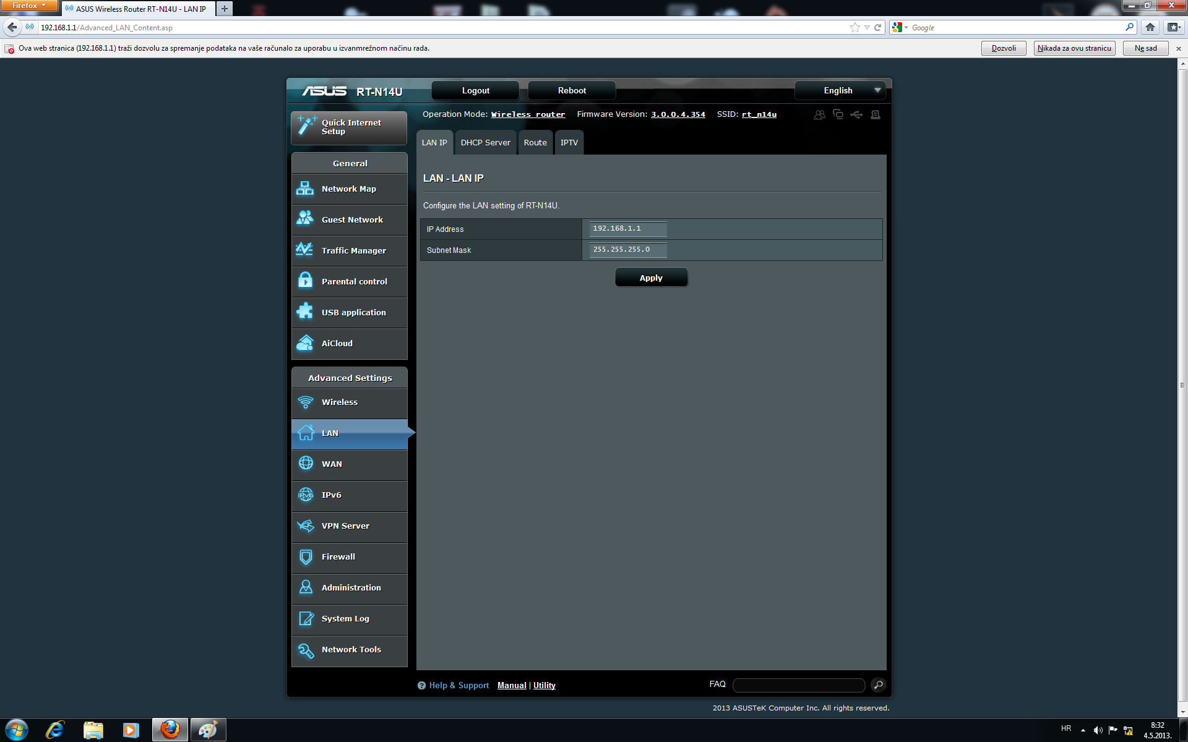Click the volume speaker tray icon
The image size is (1188, 742).
click(x=1098, y=730)
